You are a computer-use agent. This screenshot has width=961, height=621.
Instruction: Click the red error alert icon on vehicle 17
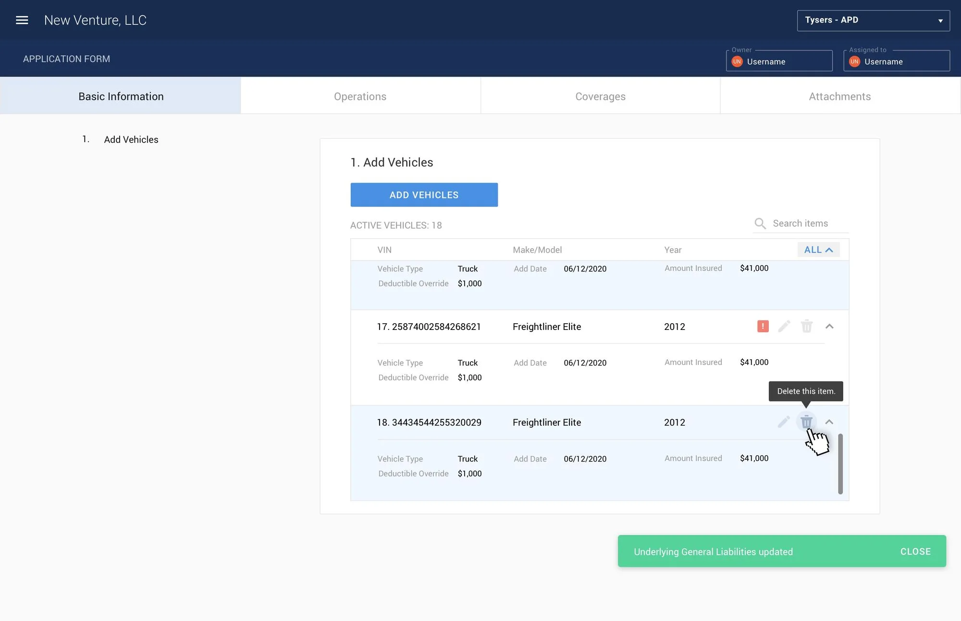(763, 327)
